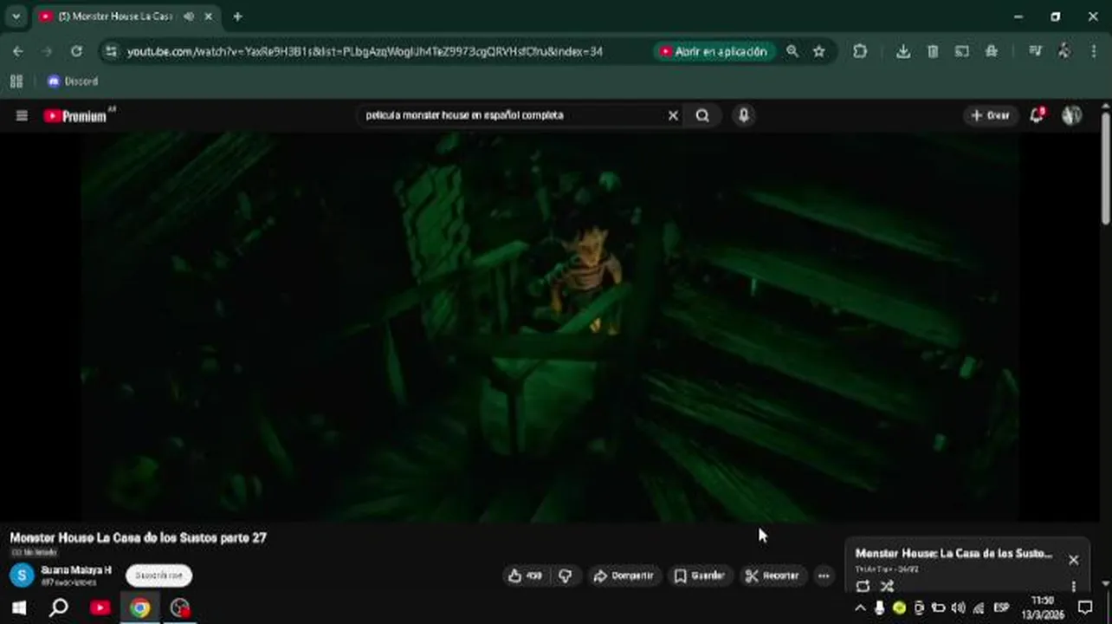Open the Chrome profile avatar
Viewport: 1112px width, 624px height.
1064,52
